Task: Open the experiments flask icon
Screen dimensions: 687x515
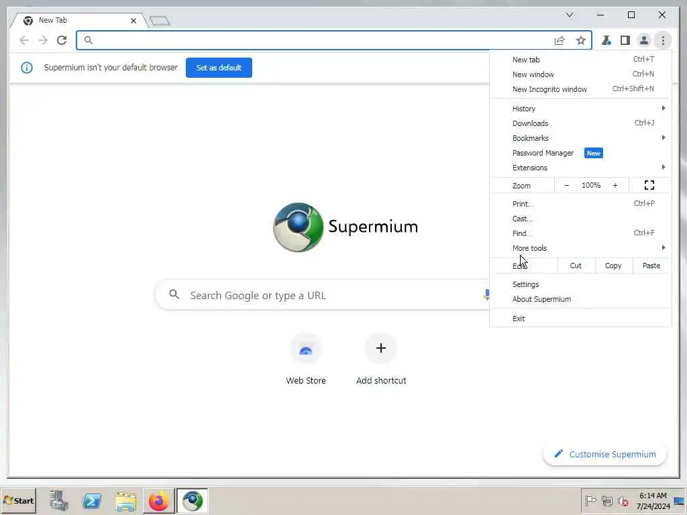Action: coord(606,40)
